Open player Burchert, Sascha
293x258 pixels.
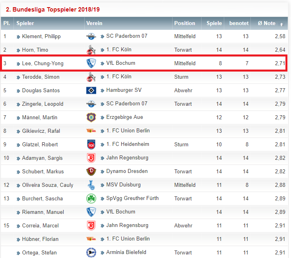coord(43,199)
